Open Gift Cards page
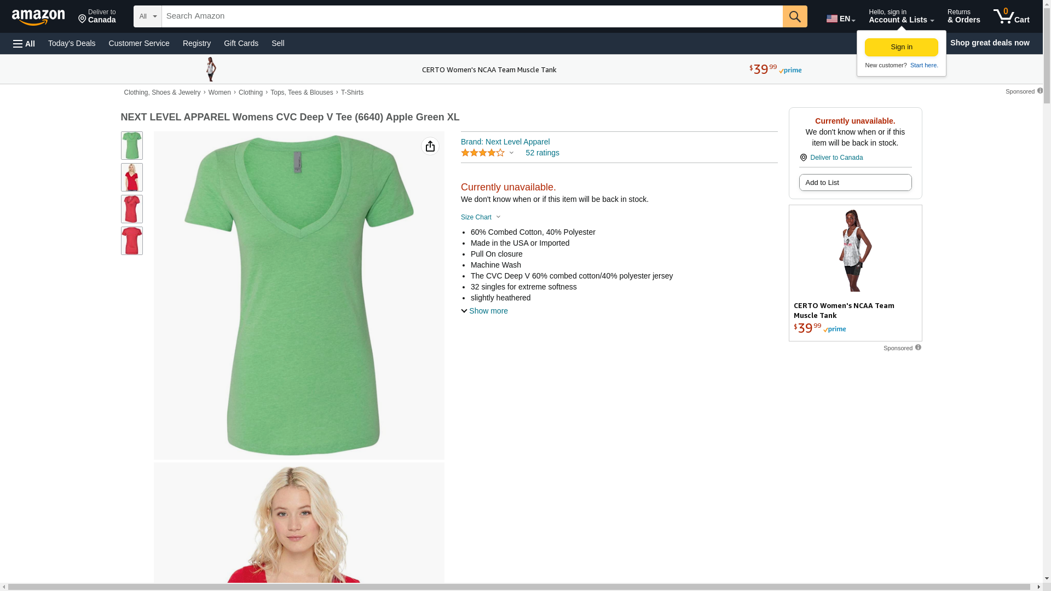The height and width of the screenshot is (591, 1051). pos(241,43)
